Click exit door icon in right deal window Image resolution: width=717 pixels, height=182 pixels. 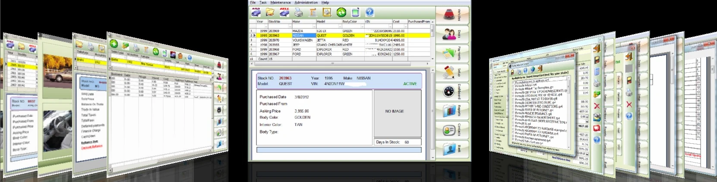point(597,49)
